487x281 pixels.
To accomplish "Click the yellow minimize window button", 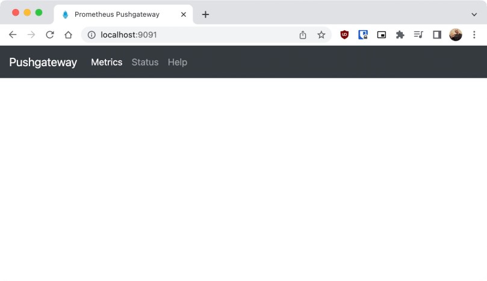I will [27, 13].
